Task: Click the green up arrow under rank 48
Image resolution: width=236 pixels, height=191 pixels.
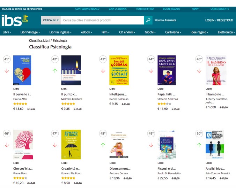Action: click(x=103, y=145)
